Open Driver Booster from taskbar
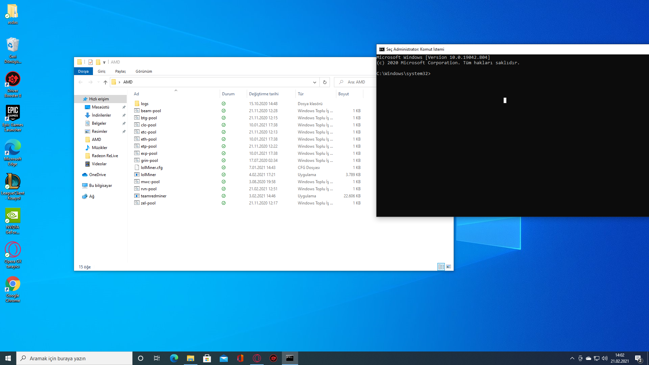Viewport: 649px width, 365px height. pyautogui.click(x=273, y=358)
